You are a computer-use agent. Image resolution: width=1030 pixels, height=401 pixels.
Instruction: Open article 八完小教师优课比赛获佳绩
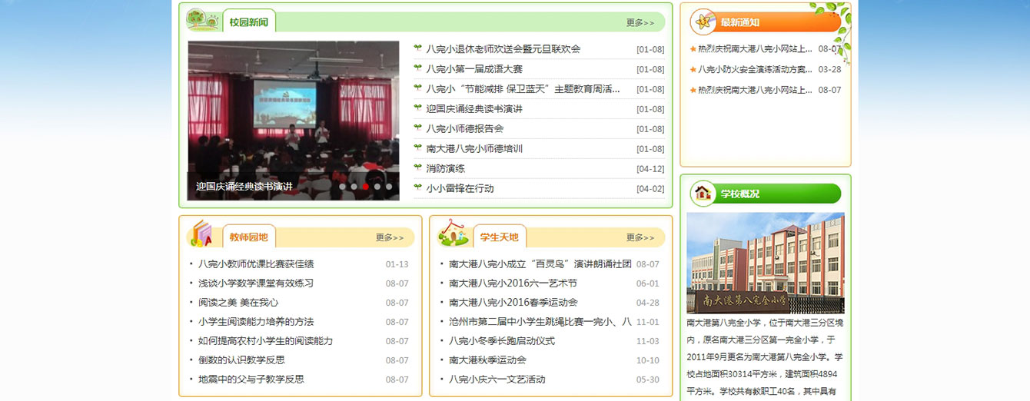pos(256,264)
